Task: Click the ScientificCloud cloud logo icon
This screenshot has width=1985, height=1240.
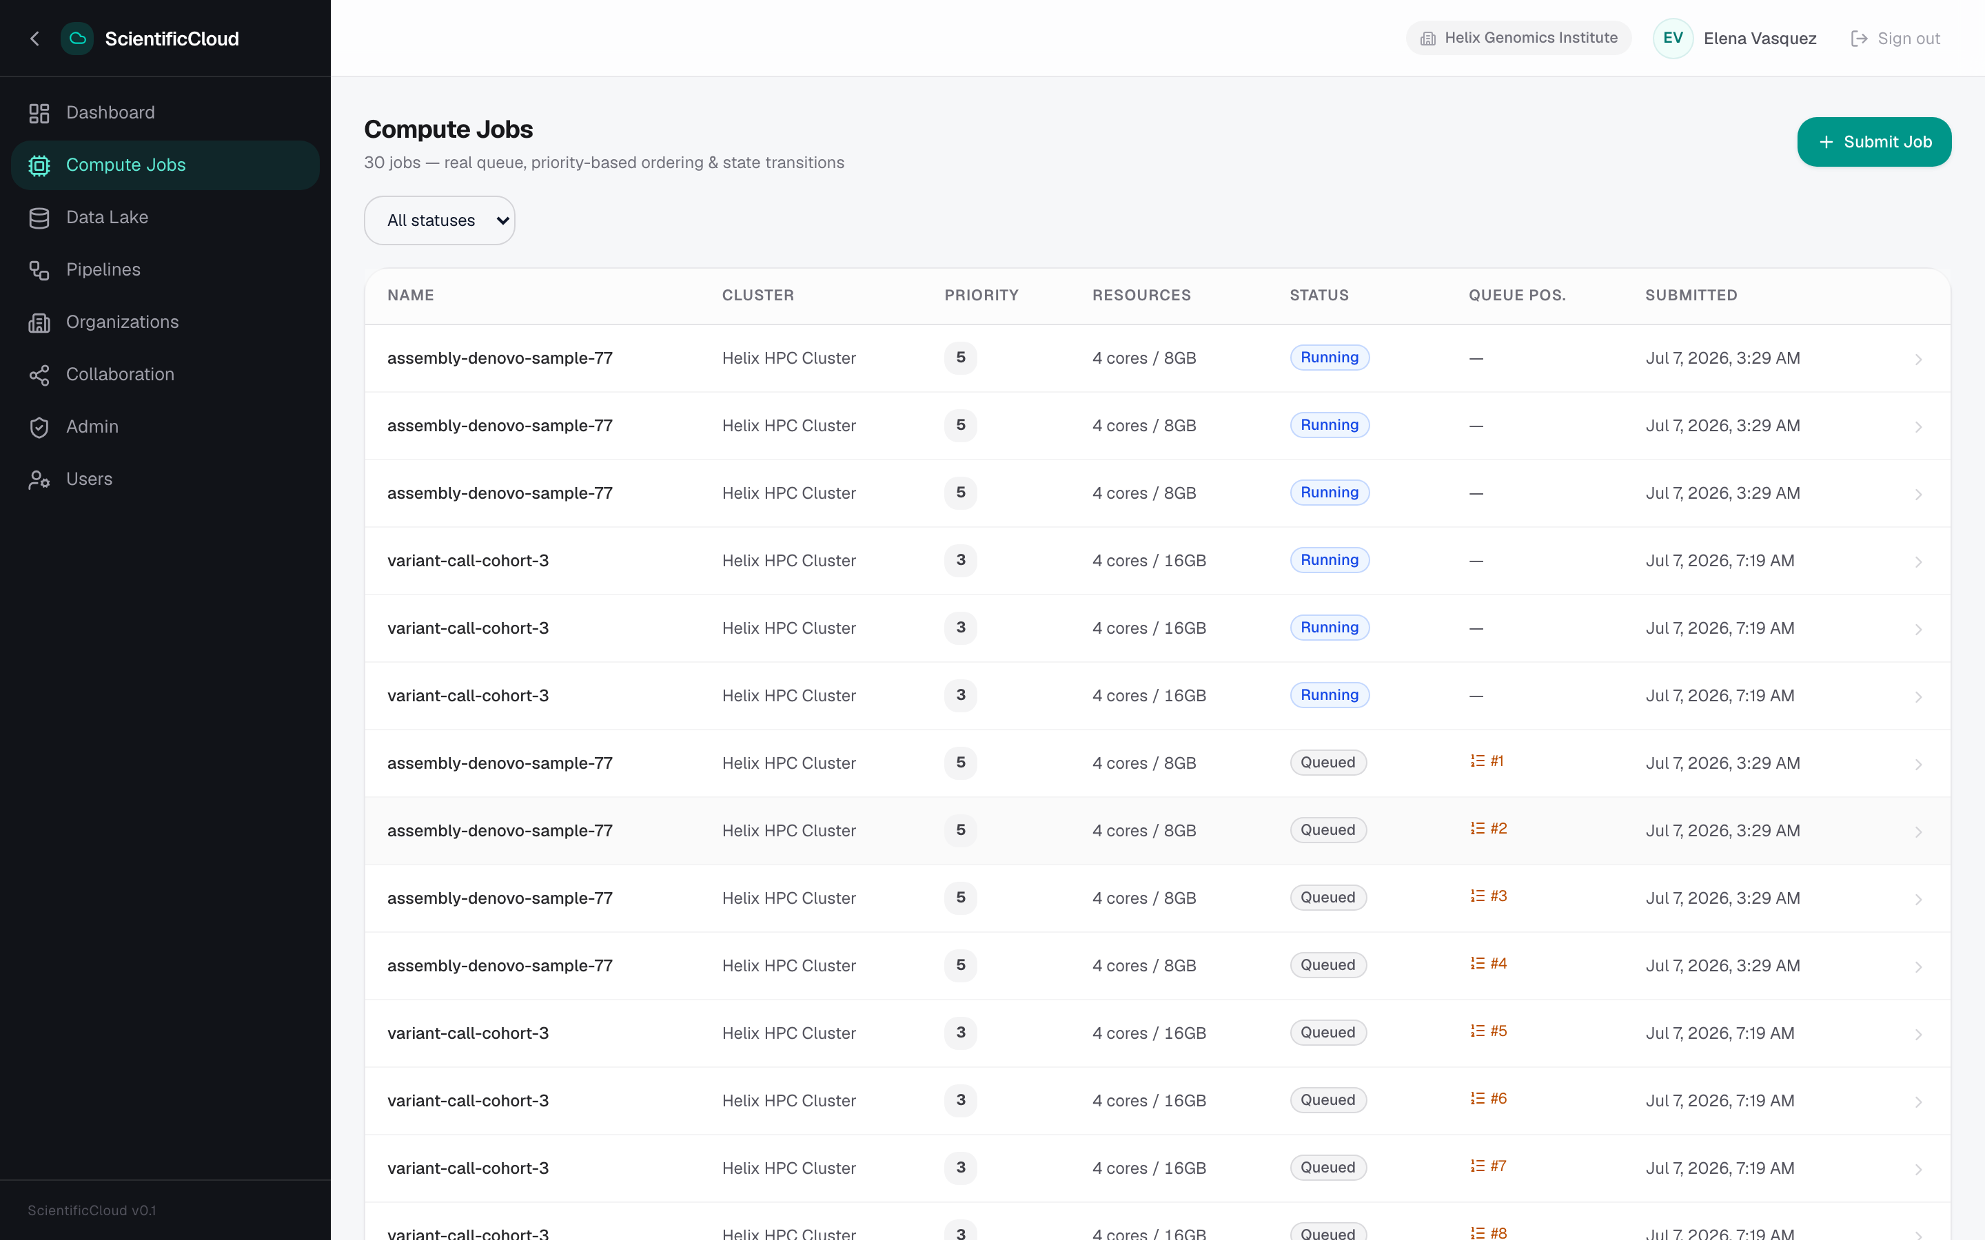Action: click(77, 39)
